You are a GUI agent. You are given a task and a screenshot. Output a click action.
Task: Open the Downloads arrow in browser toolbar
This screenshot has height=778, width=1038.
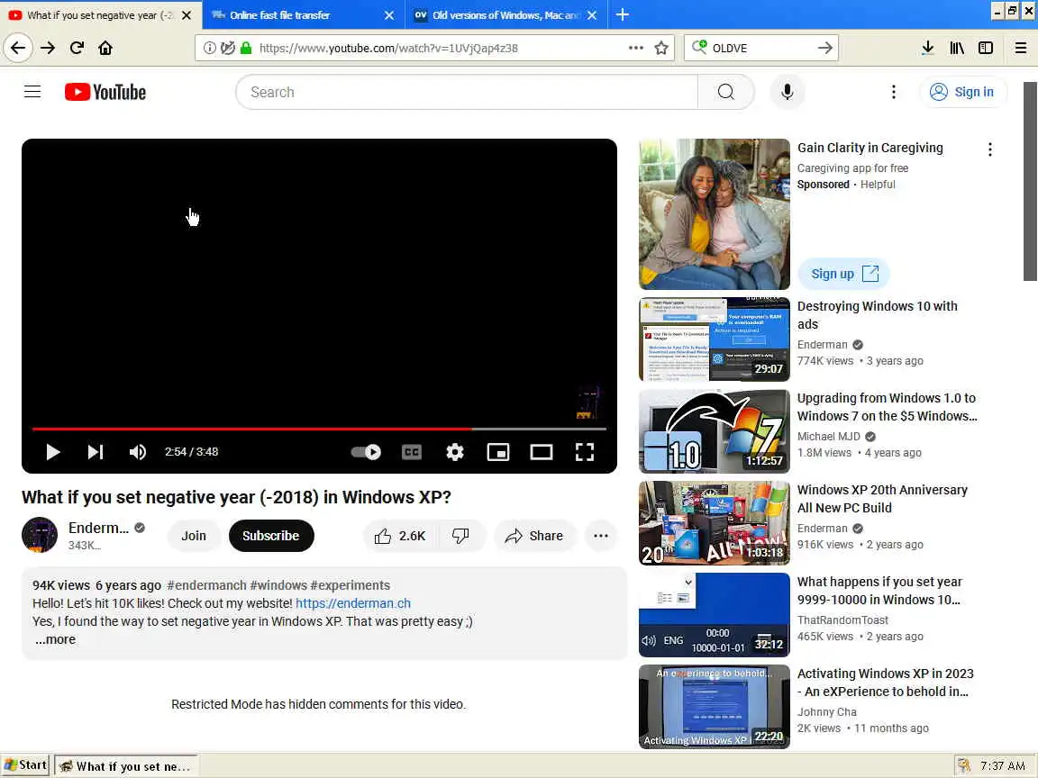(927, 48)
